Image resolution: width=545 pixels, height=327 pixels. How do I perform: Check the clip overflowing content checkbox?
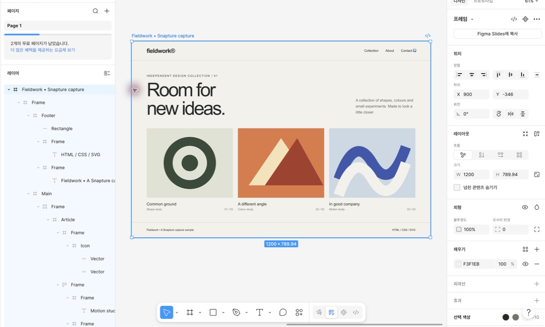tap(457, 187)
